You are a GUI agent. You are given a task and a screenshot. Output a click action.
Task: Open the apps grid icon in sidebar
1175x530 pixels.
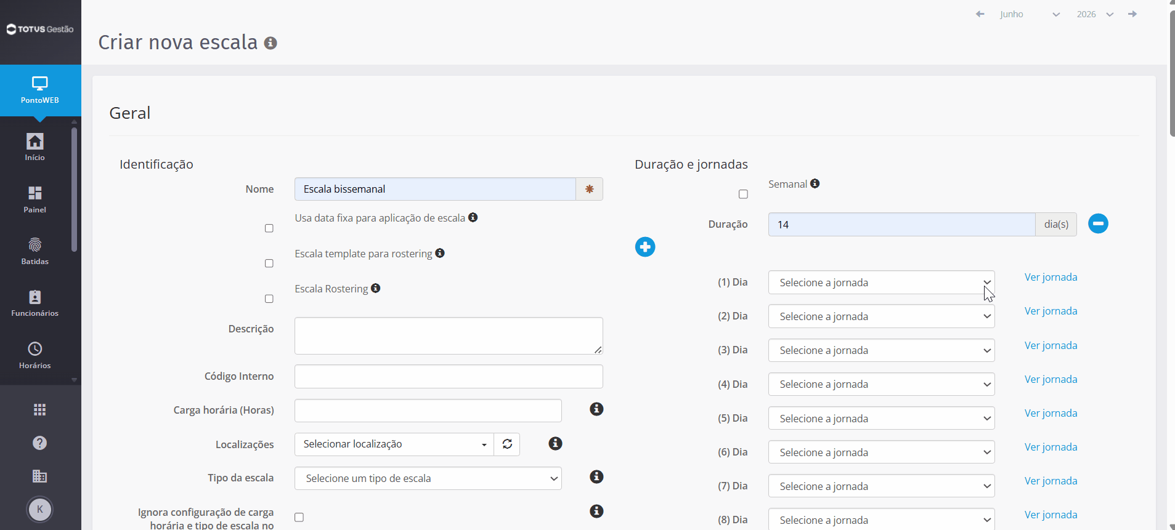[40, 409]
